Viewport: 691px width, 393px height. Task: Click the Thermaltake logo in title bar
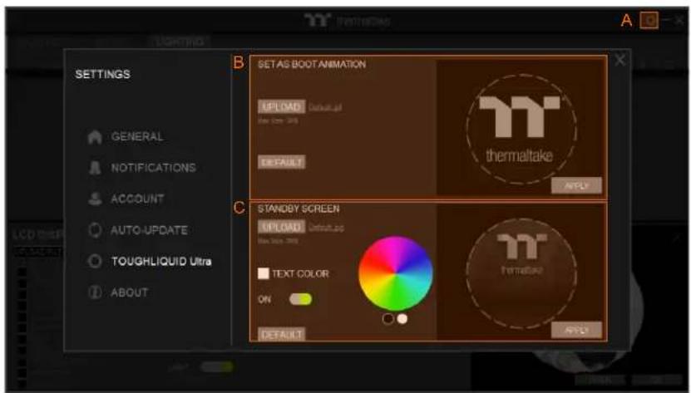(x=347, y=20)
